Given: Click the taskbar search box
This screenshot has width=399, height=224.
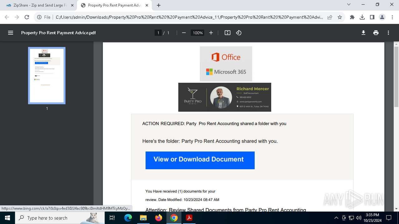Looking at the screenshot, I should coord(60,218).
